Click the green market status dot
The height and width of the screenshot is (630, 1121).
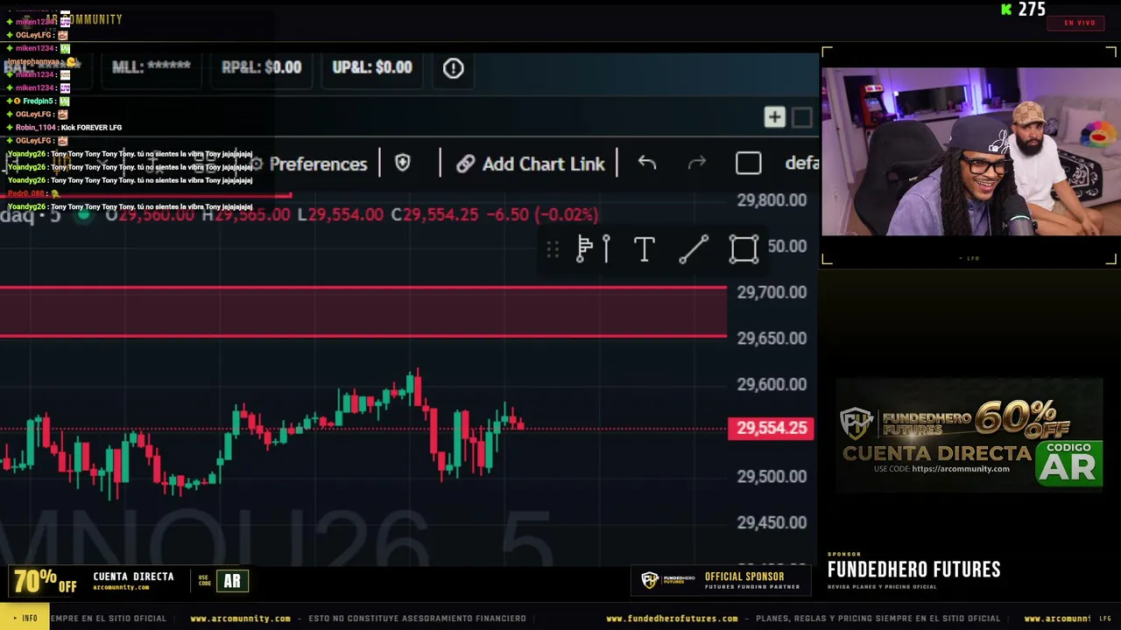tap(83, 214)
